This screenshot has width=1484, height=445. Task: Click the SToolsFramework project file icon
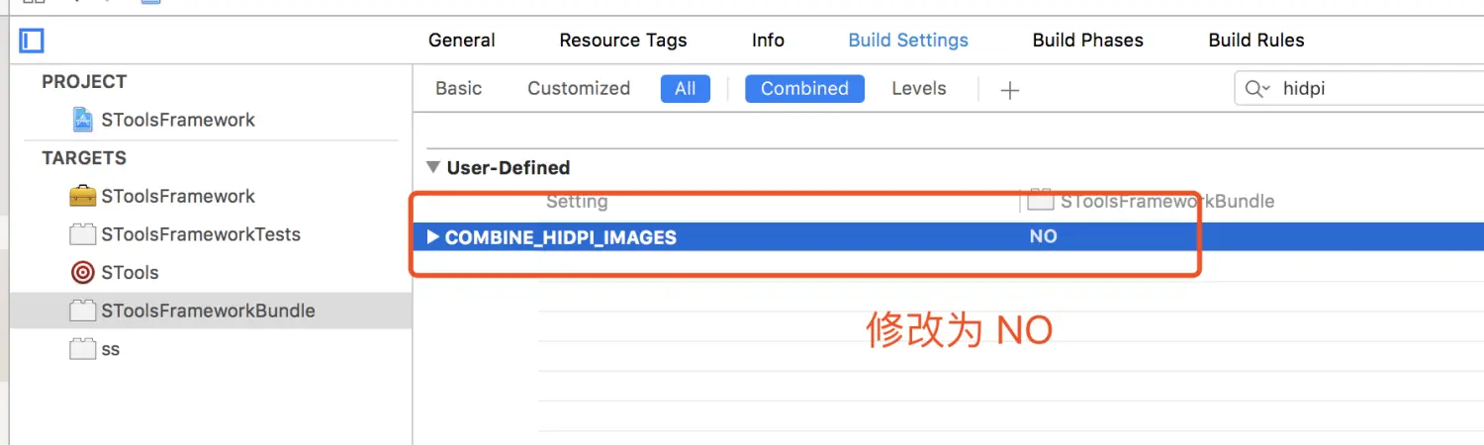tap(83, 120)
